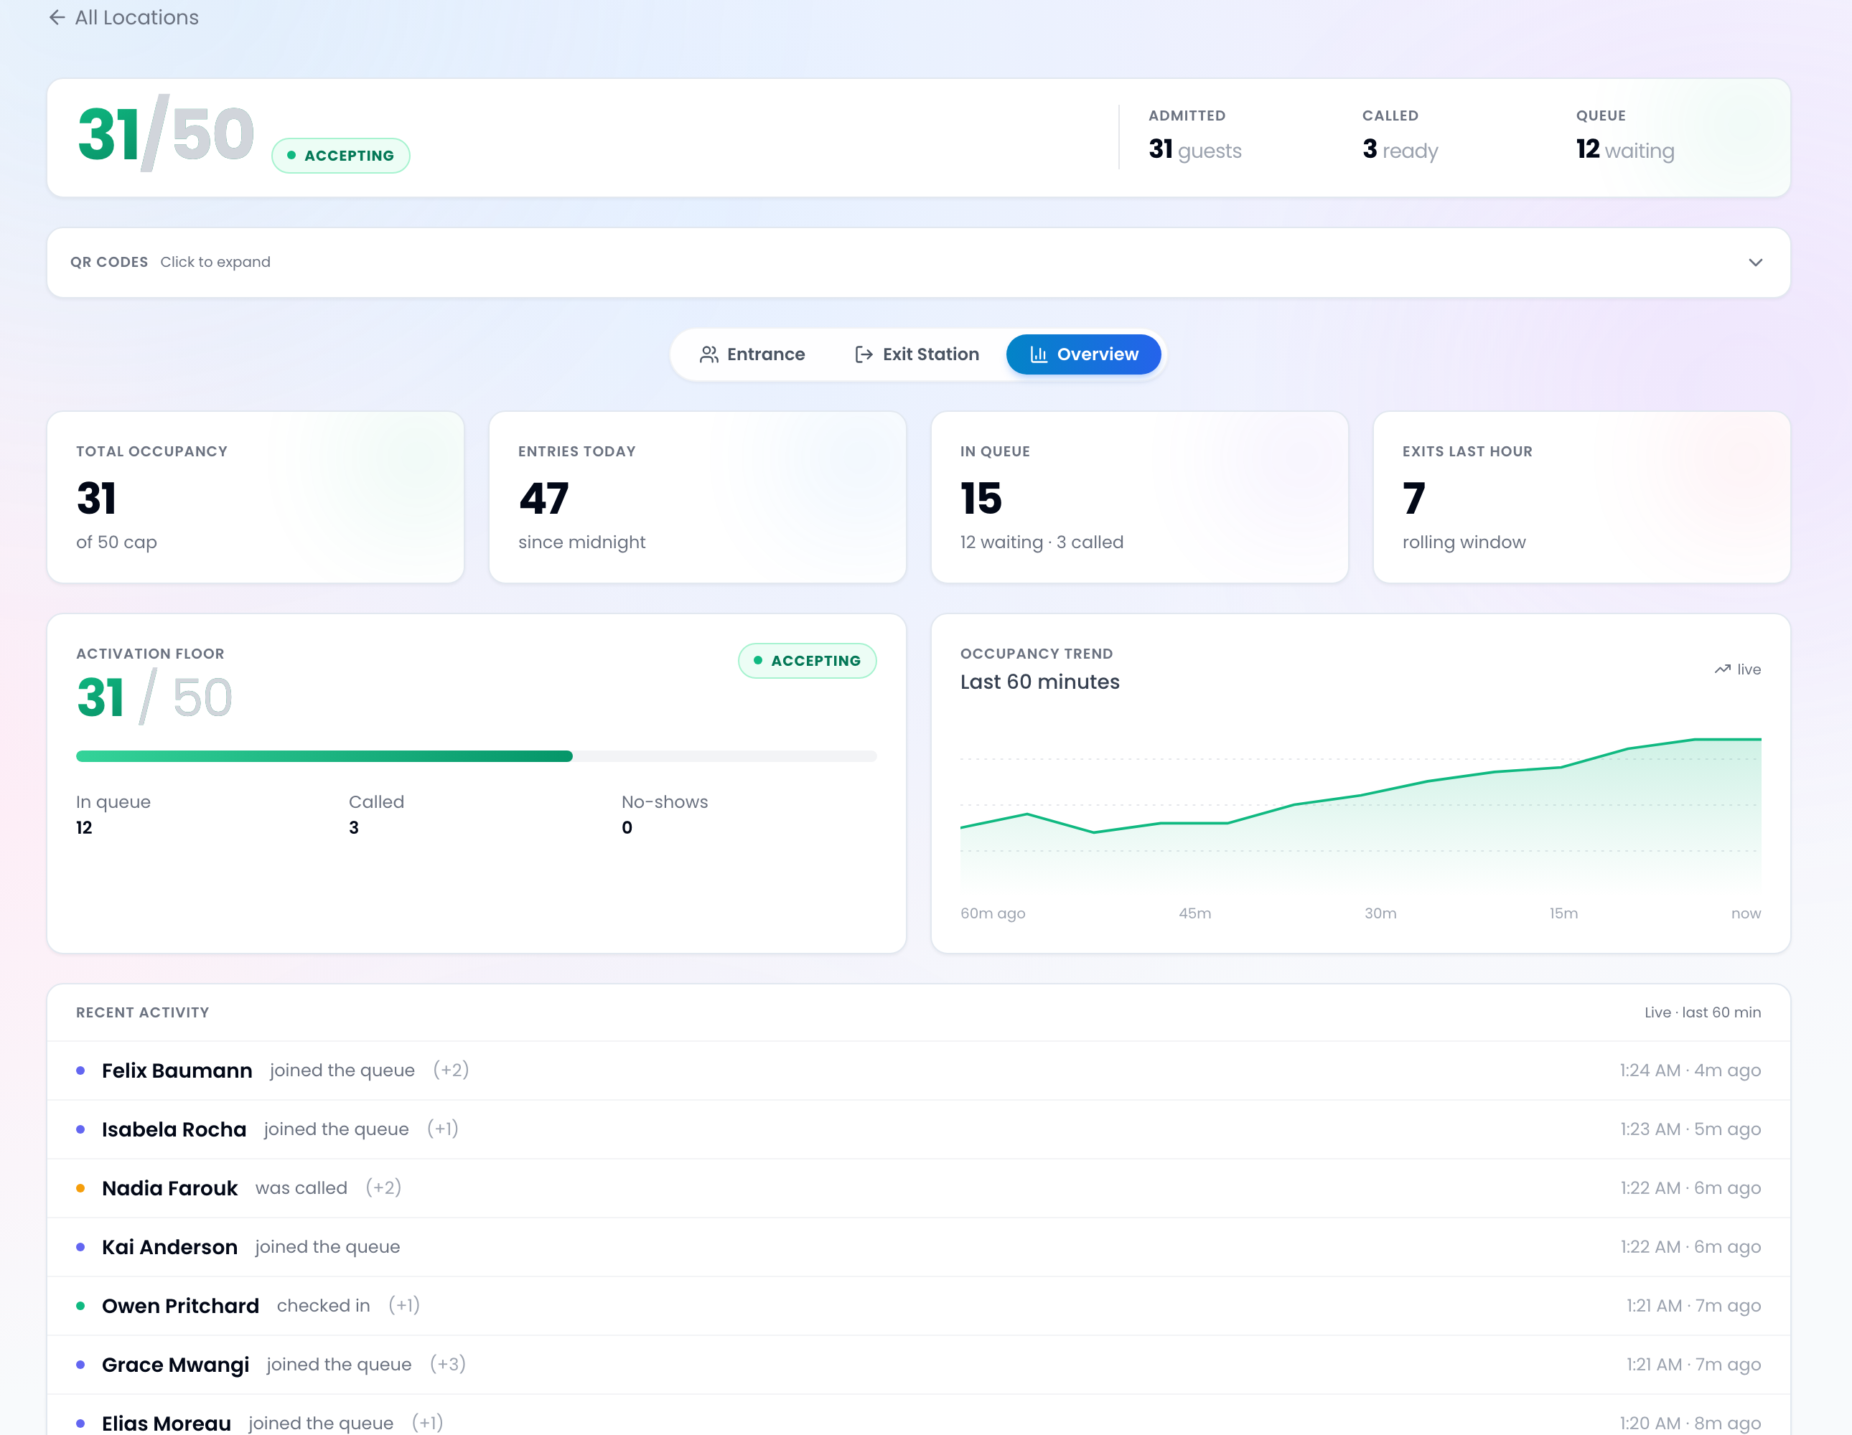
Task: Click the Admitted 31 guests stat
Action: [x=1194, y=136]
